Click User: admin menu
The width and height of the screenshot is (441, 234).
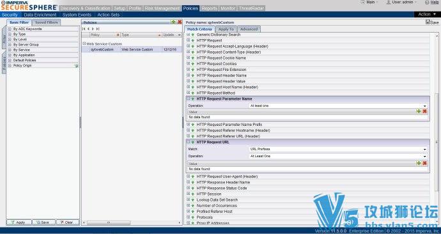pos(401,3)
